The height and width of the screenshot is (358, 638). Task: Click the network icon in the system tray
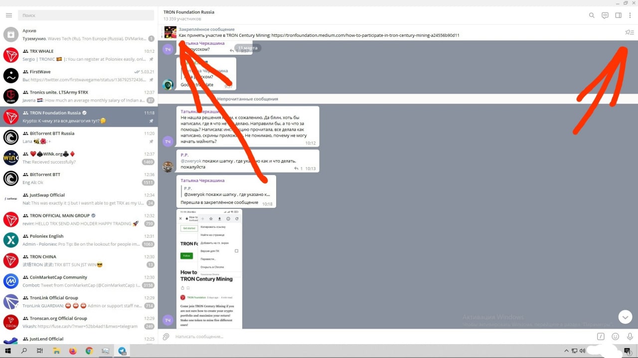point(574,351)
